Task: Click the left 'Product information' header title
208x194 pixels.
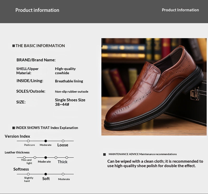Action: (x=37, y=10)
